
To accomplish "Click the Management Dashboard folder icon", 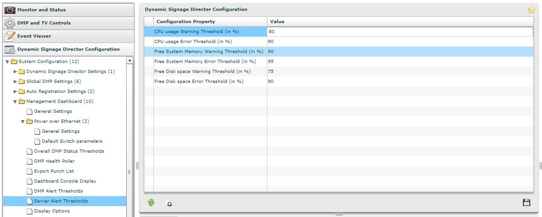I will 22,101.
